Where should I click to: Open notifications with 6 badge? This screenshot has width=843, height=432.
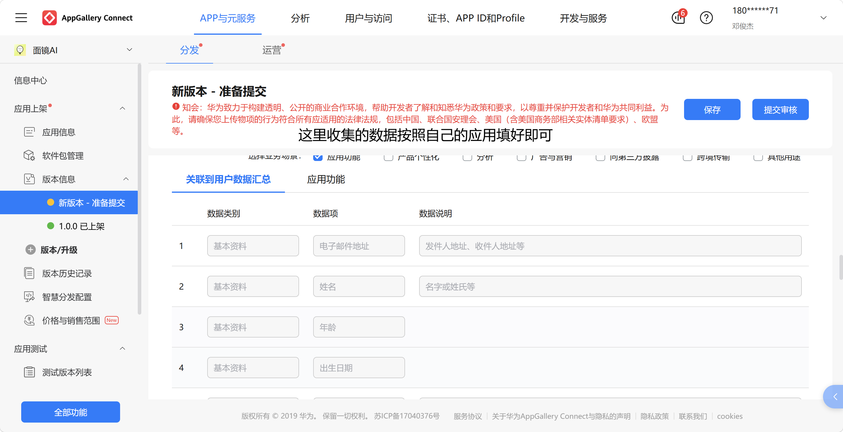[679, 17]
